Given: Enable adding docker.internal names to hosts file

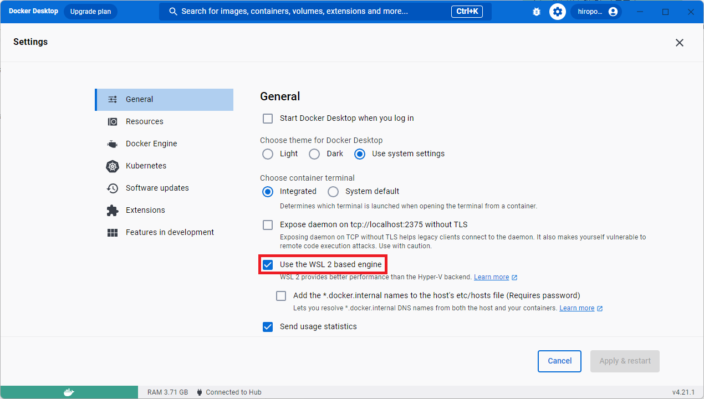Looking at the screenshot, I should pos(281,296).
